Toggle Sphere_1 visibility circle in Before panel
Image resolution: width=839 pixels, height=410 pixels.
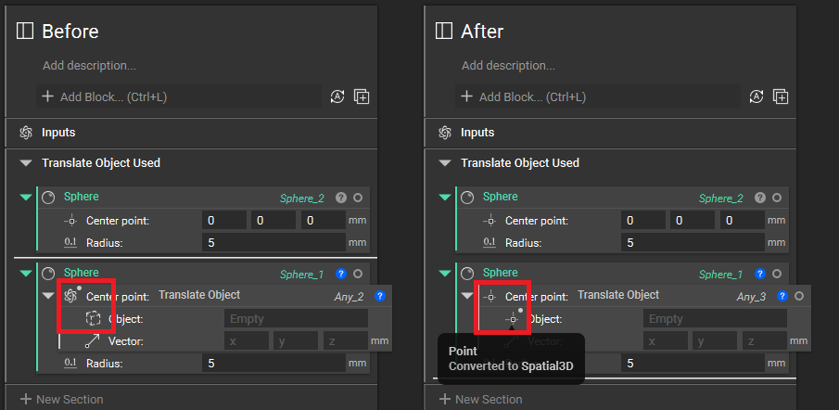358,274
